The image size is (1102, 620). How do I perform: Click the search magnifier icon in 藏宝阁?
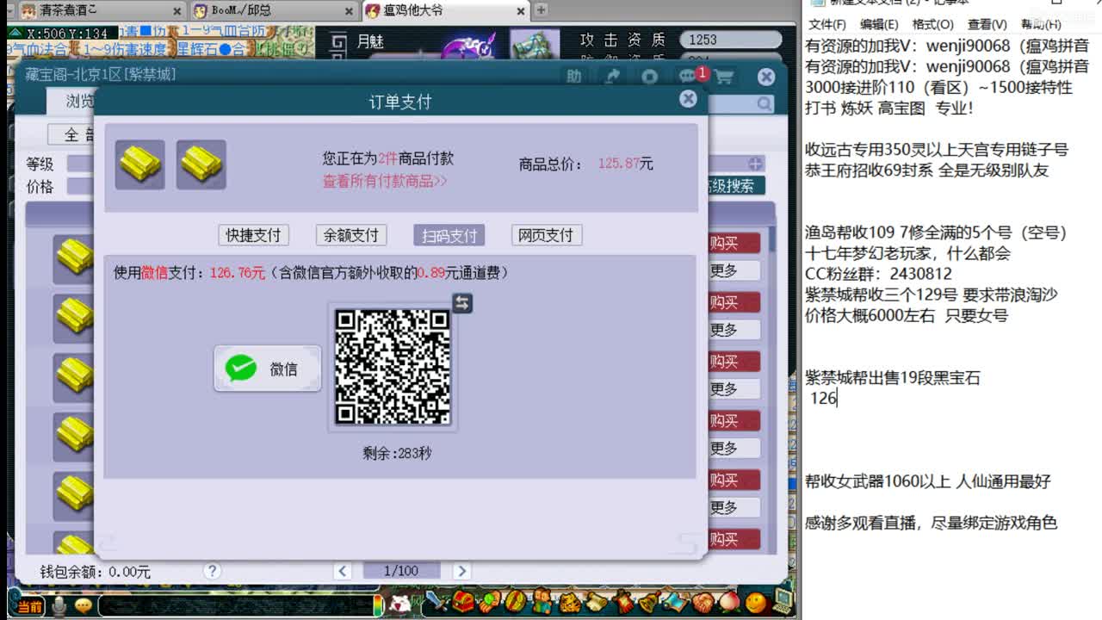tap(765, 103)
